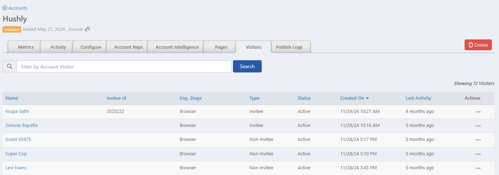Open the Super Cop visitor profile

tap(16, 153)
